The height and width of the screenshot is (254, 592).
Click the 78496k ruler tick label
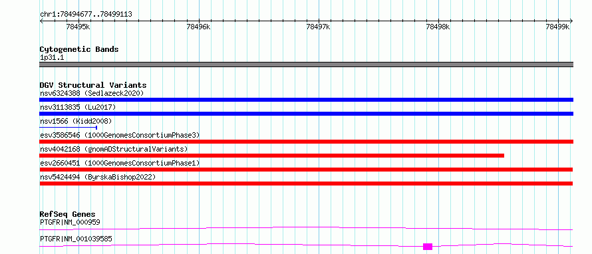pos(199,27)
